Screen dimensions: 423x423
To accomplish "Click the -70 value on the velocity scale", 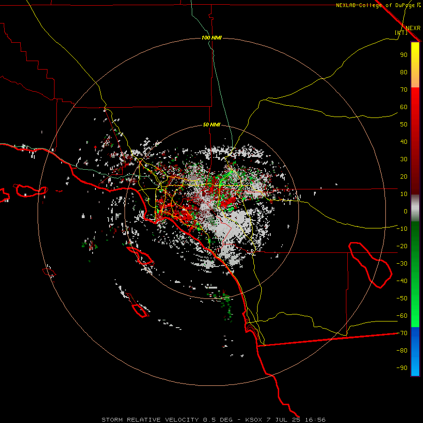I will tap(402, 333).
